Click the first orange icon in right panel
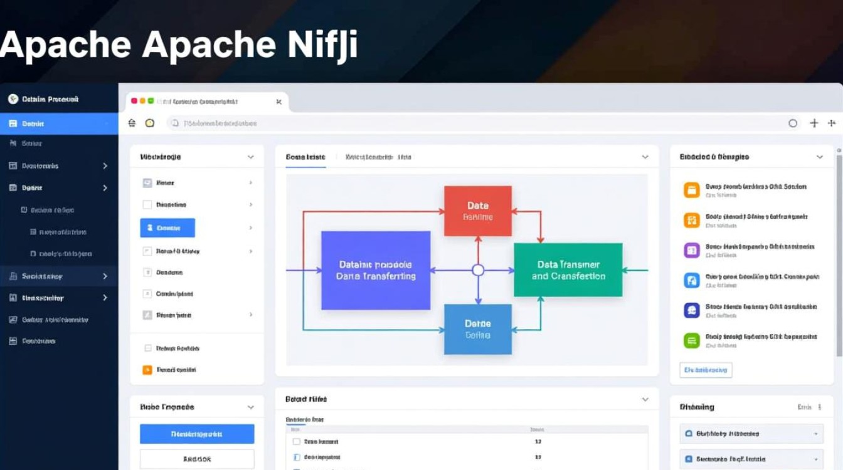 691,191
